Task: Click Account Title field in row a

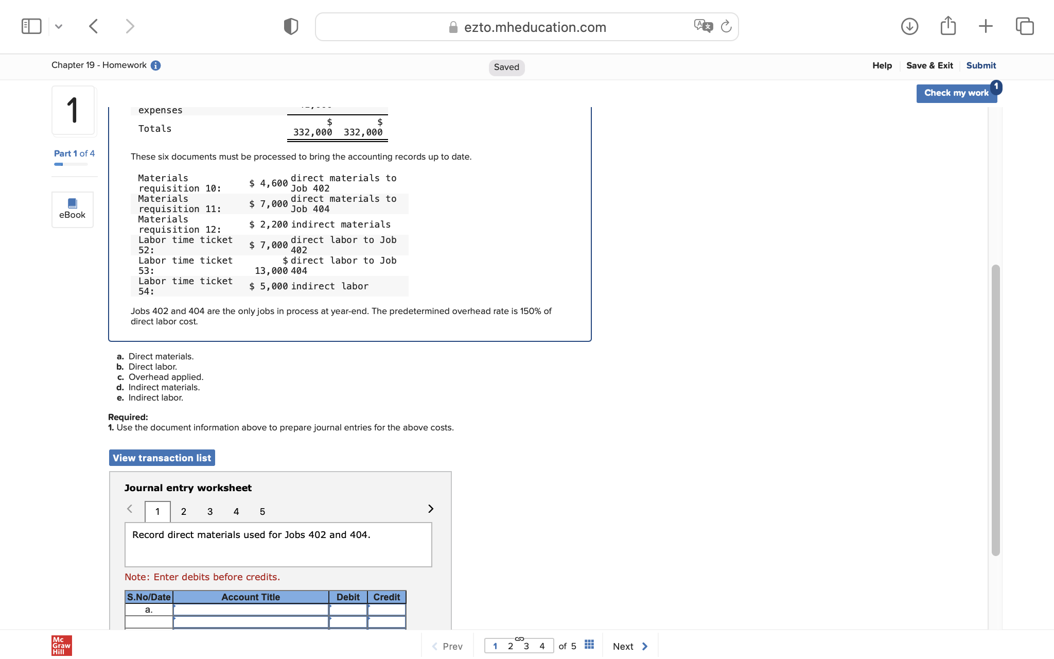Action: click(251, 610)
